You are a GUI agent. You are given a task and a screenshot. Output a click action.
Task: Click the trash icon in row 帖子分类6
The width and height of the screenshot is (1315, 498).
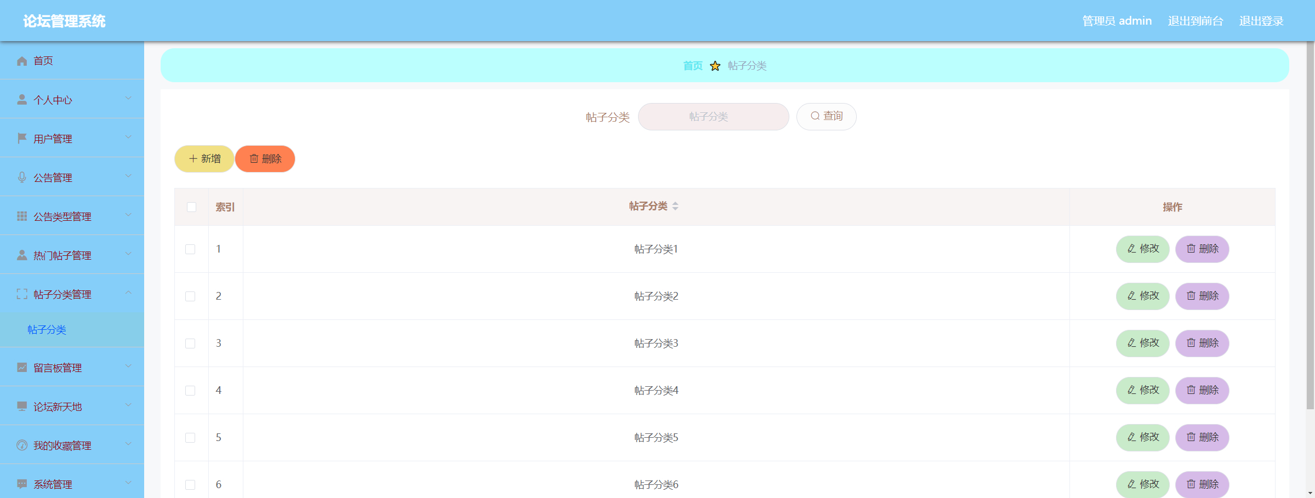(x=1191, y=484)
